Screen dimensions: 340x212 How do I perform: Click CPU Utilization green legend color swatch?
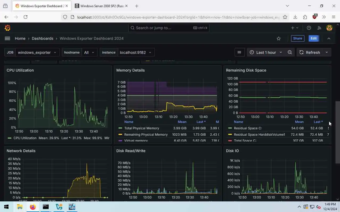click(x=10, y=138)
